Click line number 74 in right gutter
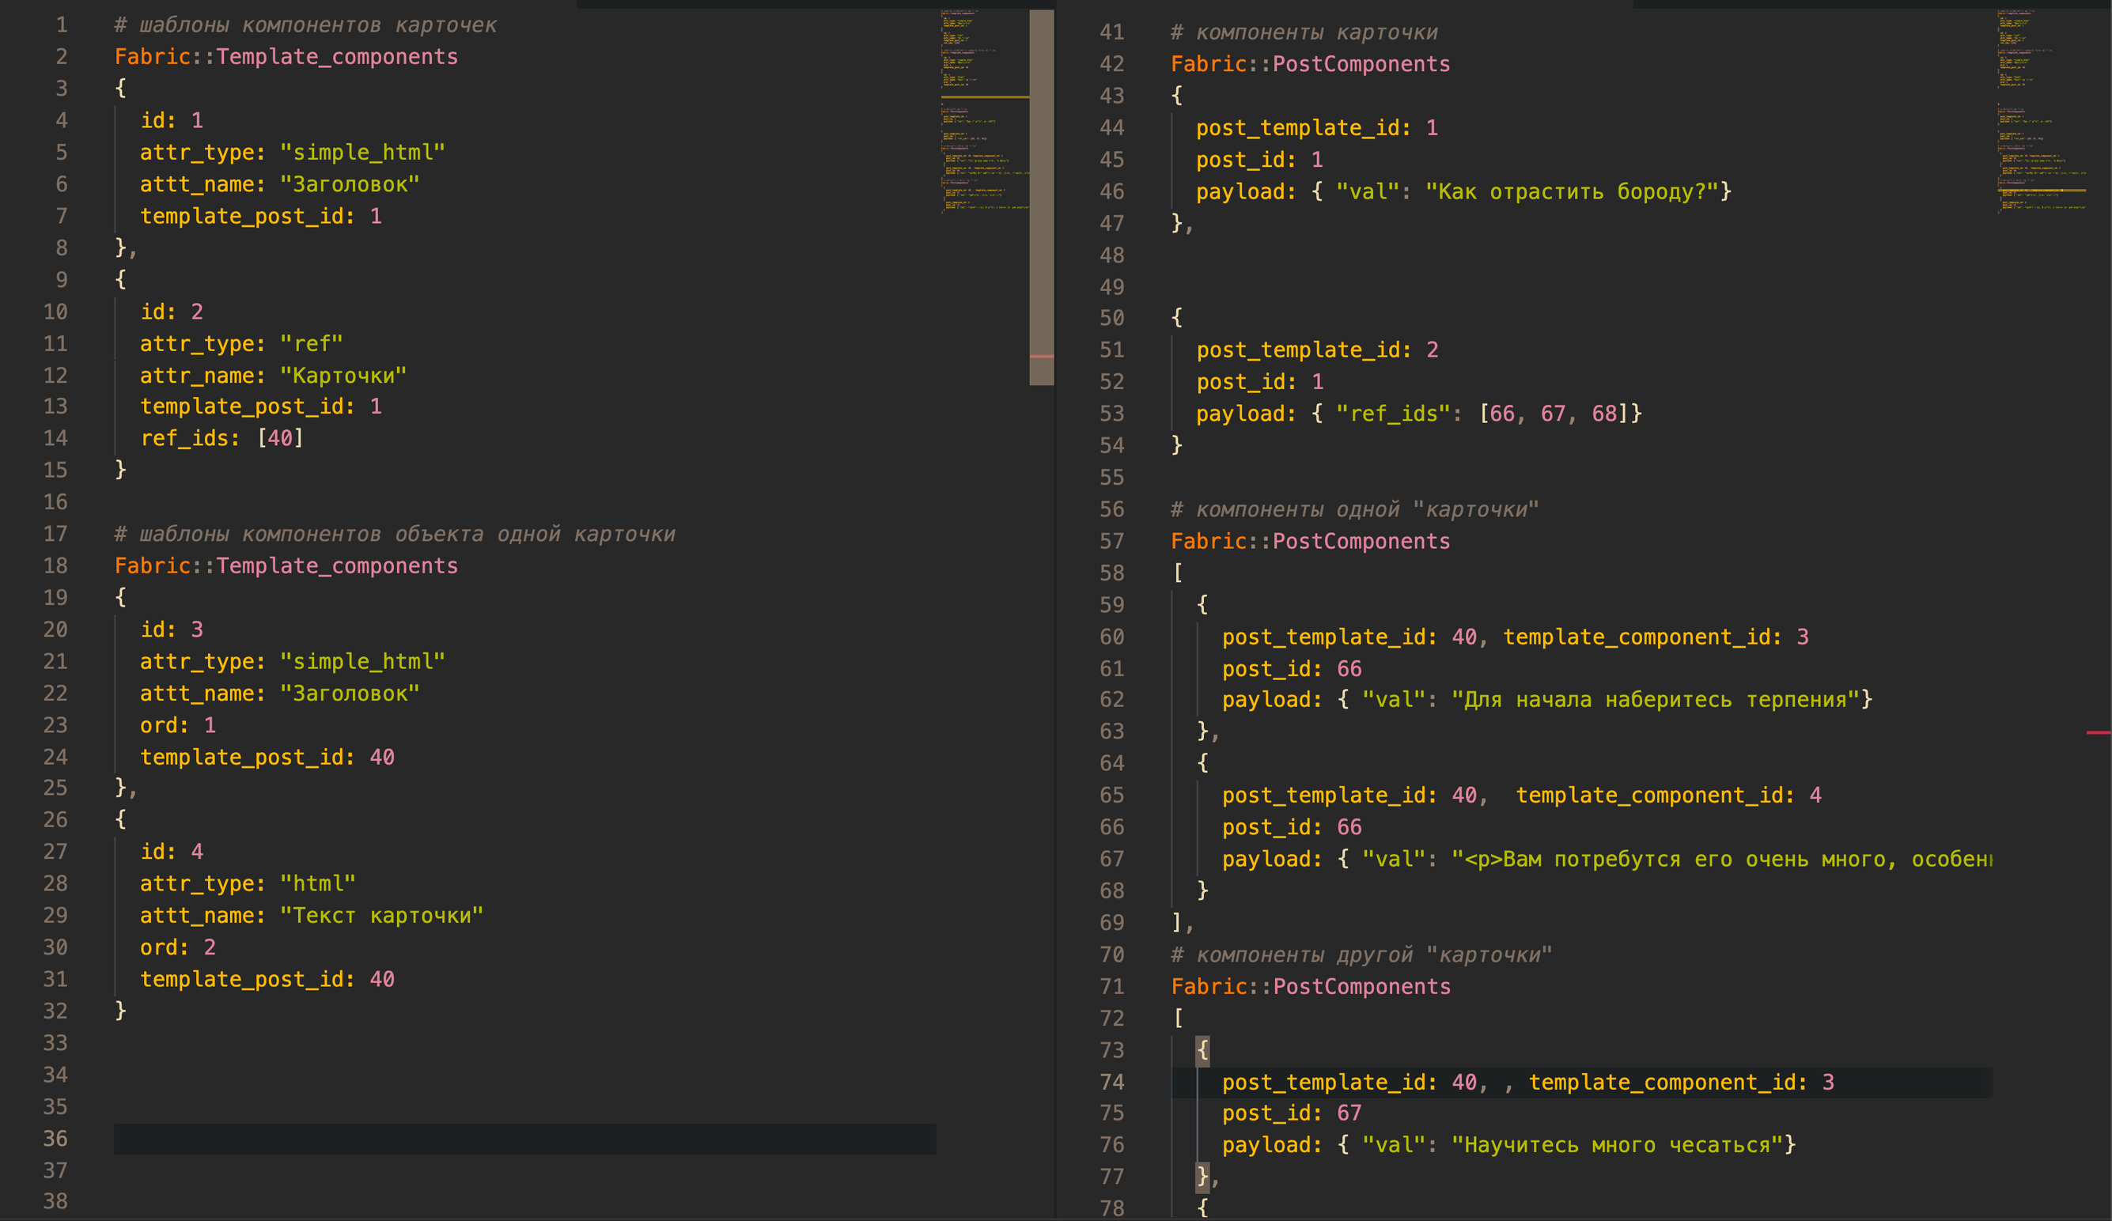This screenshot has height=1221, width=2112. 1111,1082
